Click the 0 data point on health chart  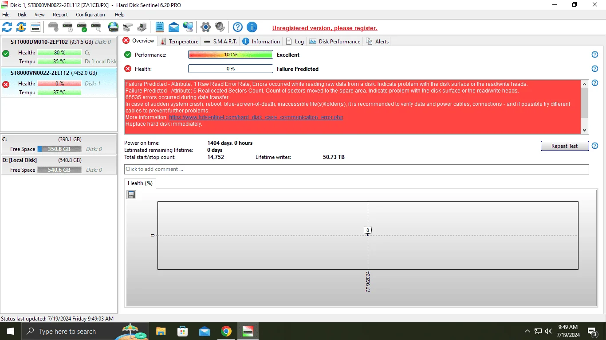[368, 235]
